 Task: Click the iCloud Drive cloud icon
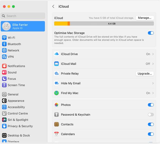pos(57,54)
